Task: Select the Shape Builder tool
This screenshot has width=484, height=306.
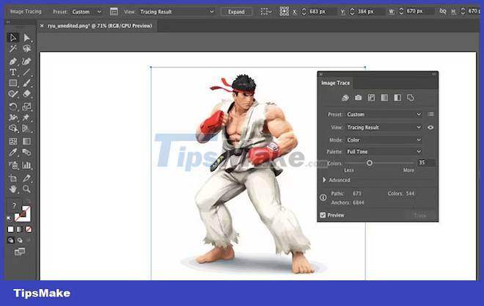Action: [13, 128]
